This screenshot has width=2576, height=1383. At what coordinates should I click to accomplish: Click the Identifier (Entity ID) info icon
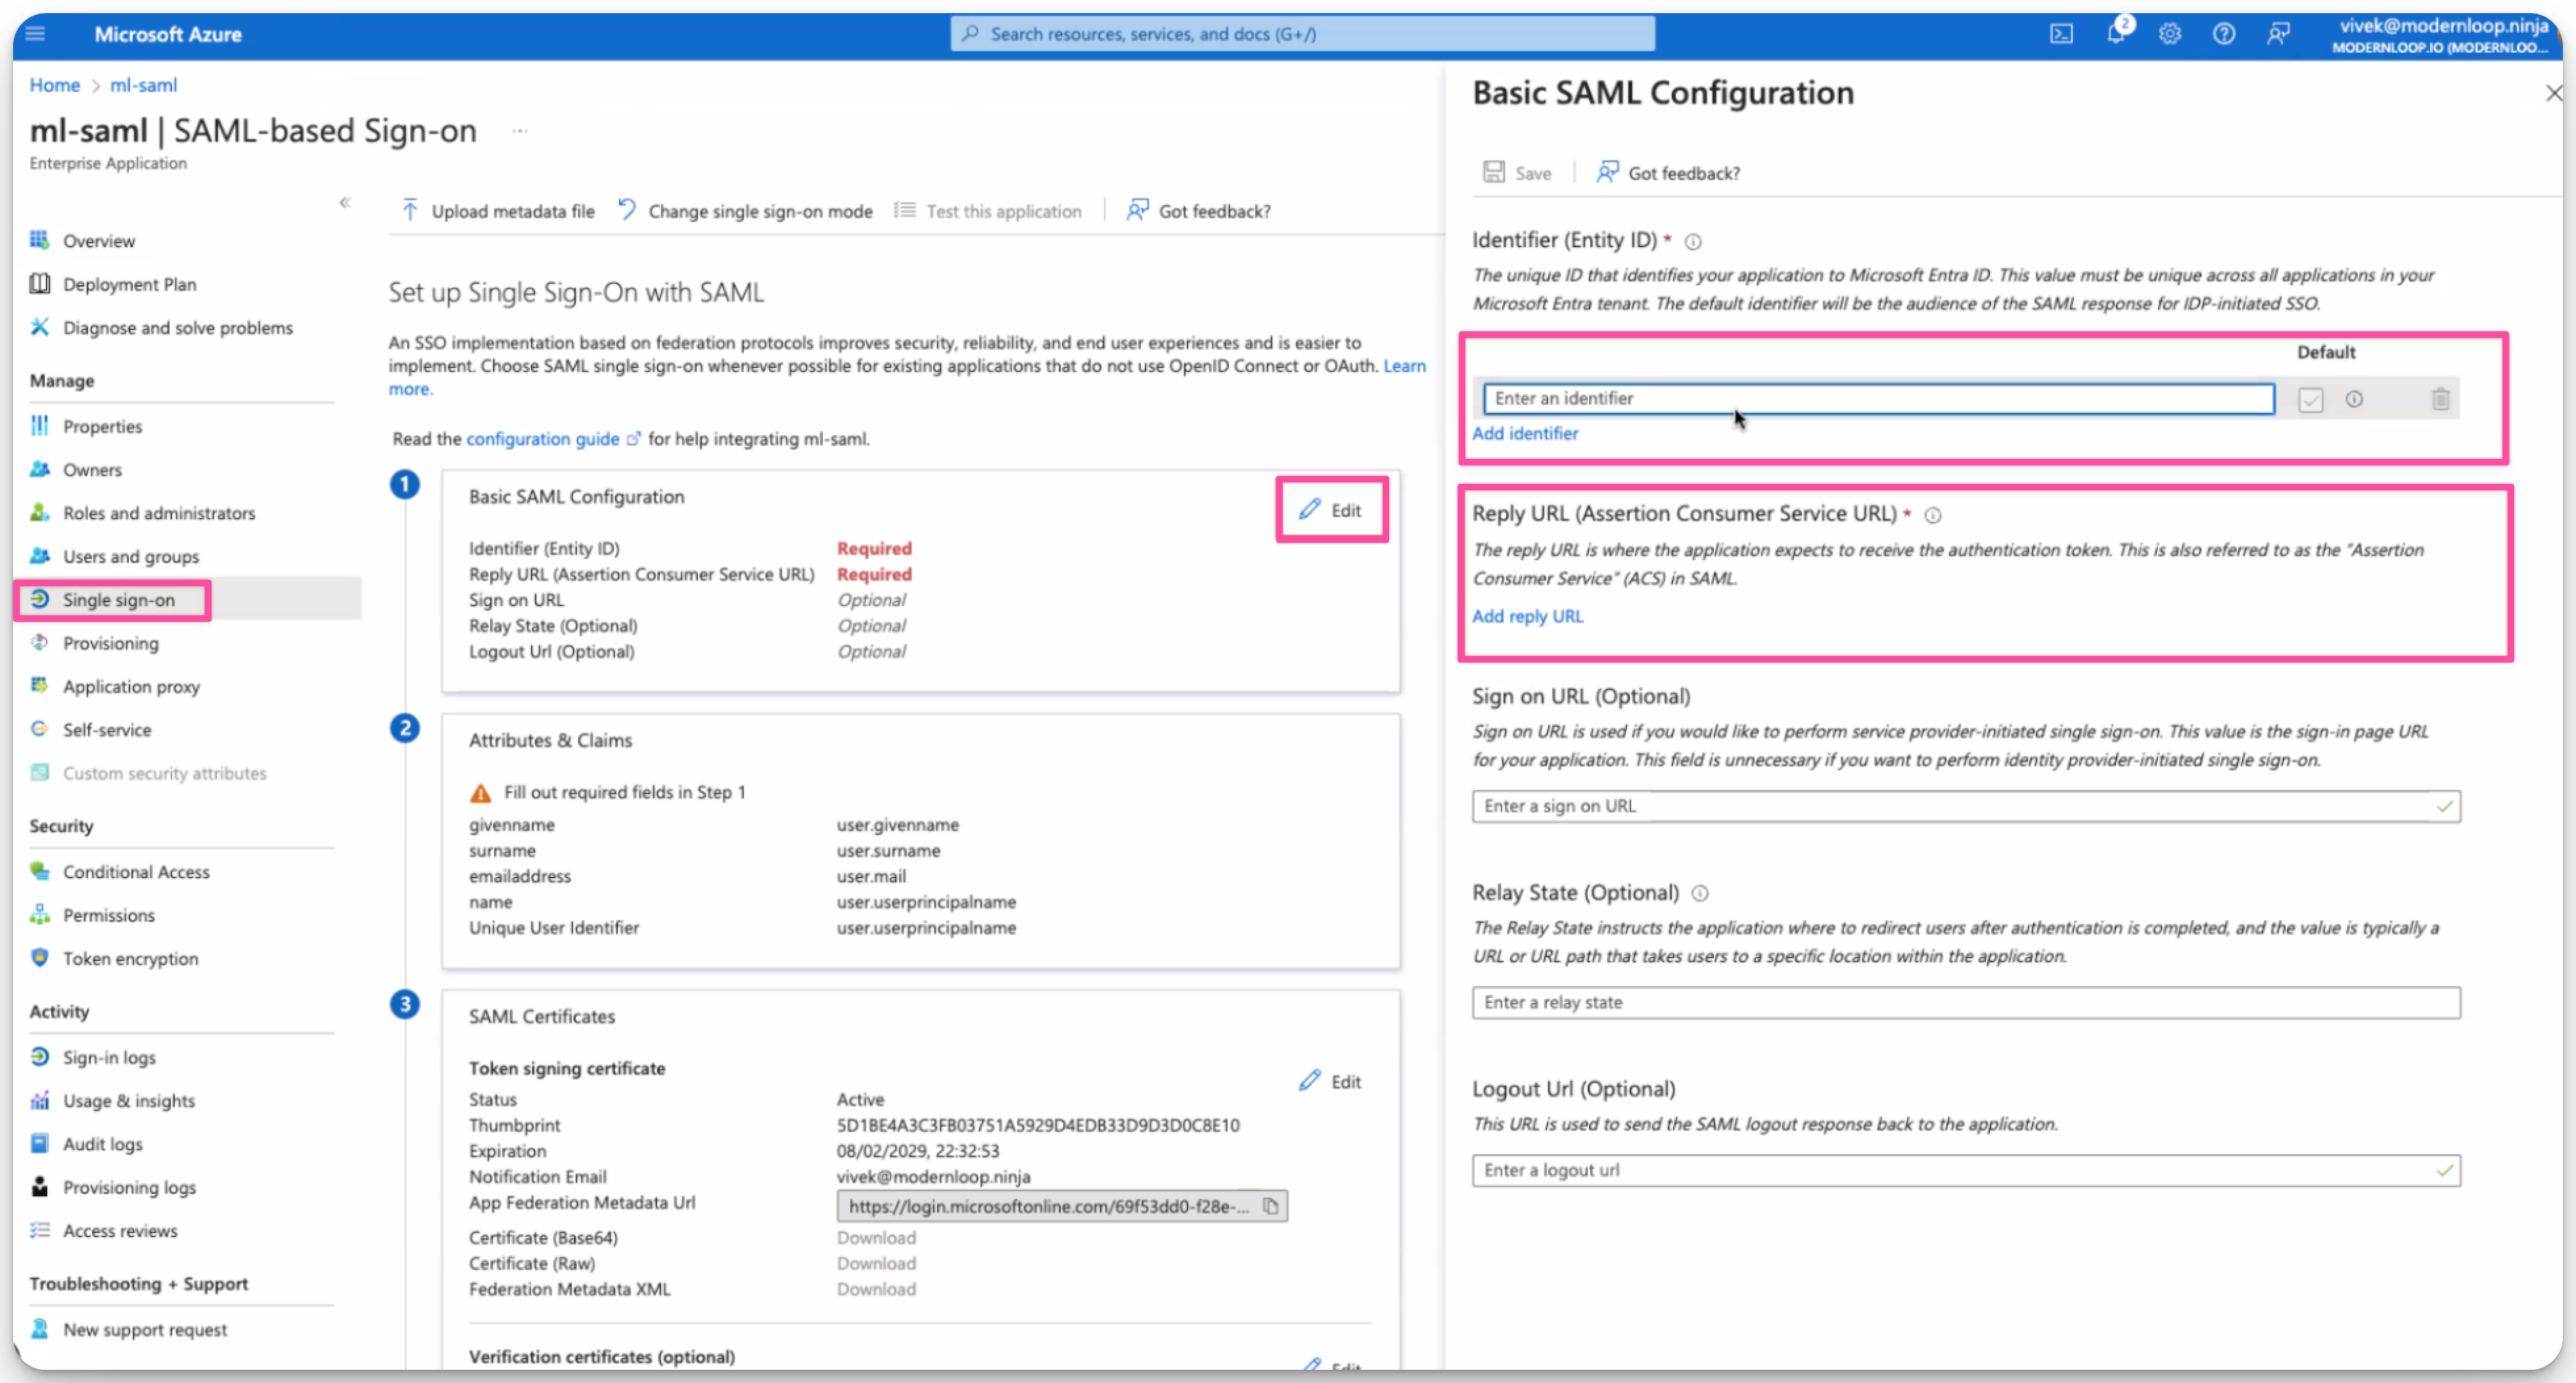pos(1693,241)
